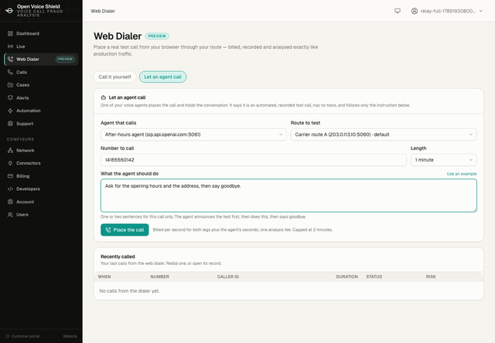The width and height of the screenshot is (495, 343).
Task: Click the Connectors plug icon
Action: click(10, 163)
